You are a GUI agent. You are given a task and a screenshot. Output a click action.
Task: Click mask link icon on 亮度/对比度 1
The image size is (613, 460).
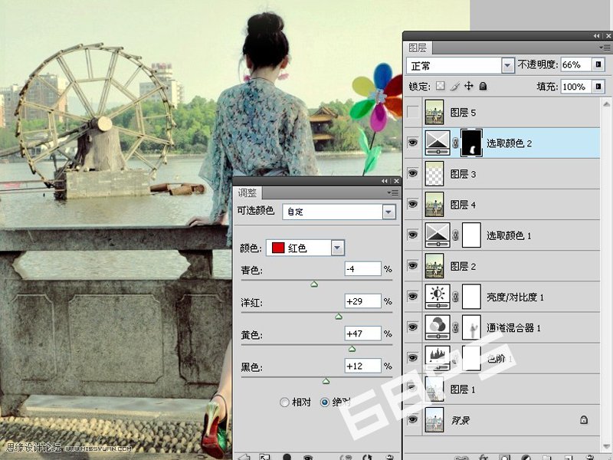[x=455, y=297]
